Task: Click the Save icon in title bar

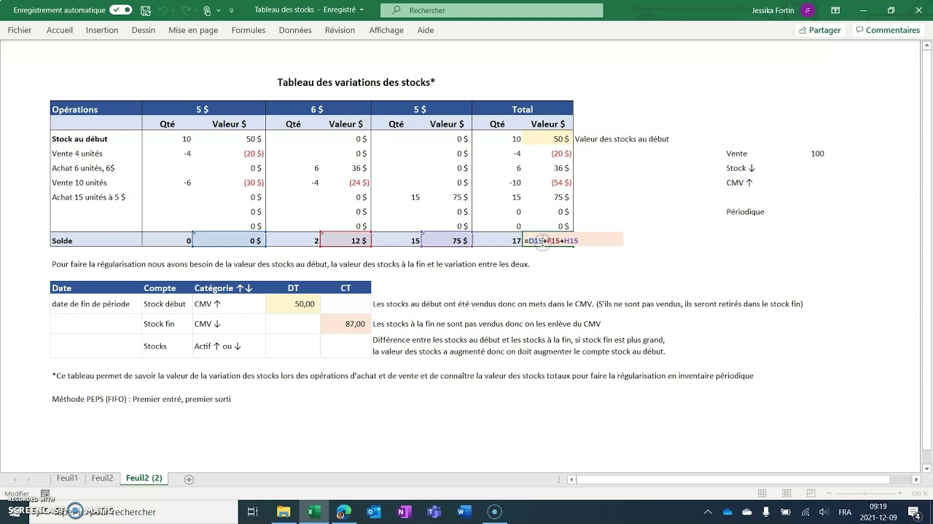Action: coord(146,10)
